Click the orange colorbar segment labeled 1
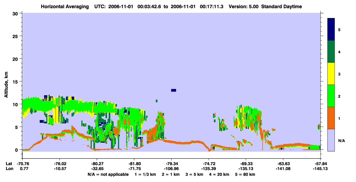356x182 pixels. (x=331, y=118)
